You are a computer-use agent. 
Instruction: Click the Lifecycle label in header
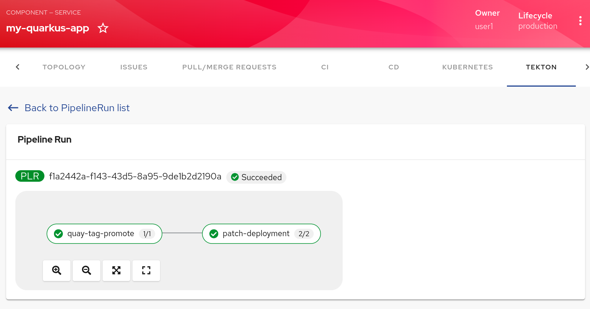click(x=535, y=16)
